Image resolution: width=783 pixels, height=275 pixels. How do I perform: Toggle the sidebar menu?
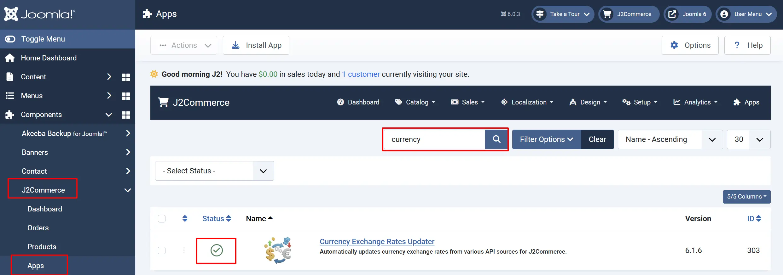coord(67,39)
